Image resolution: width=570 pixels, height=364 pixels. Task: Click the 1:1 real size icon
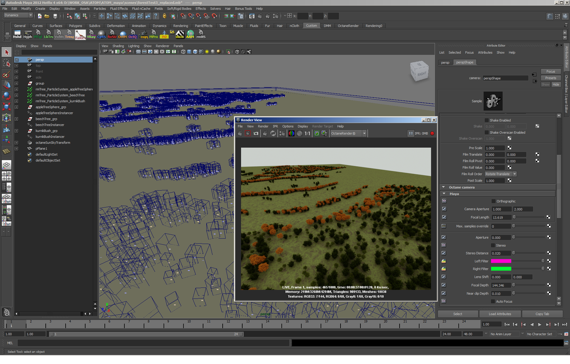(307, 133)
